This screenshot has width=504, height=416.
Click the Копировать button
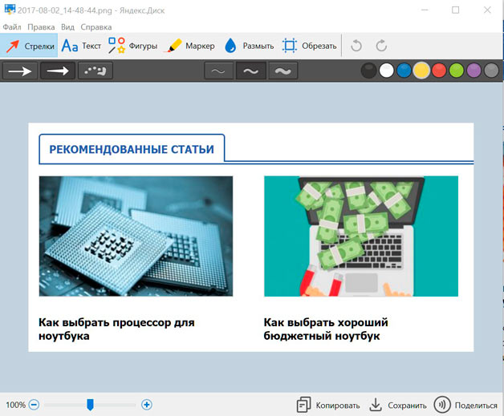[x=327, y=405]
